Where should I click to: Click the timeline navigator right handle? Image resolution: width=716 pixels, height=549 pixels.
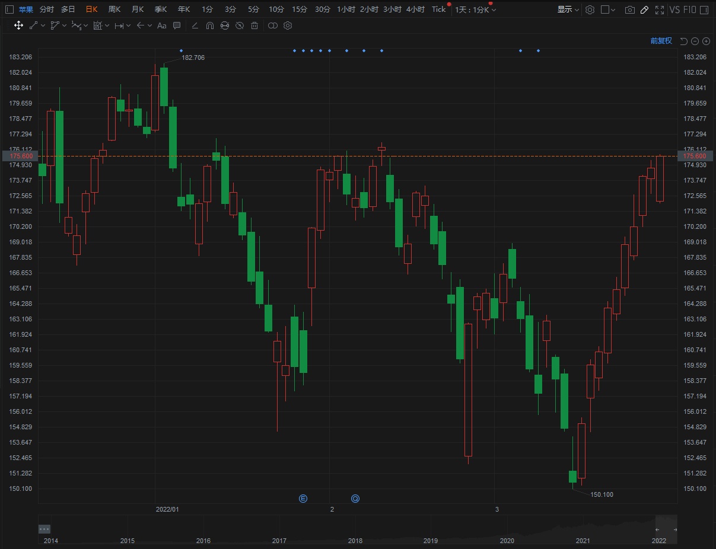pyautogui.click(x=675, y=529)
